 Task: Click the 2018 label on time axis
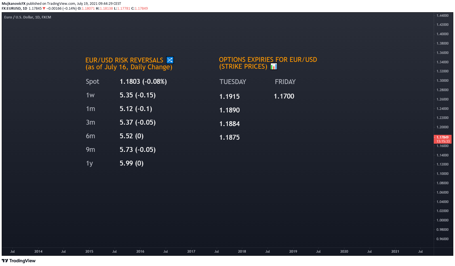click(242, 252)
